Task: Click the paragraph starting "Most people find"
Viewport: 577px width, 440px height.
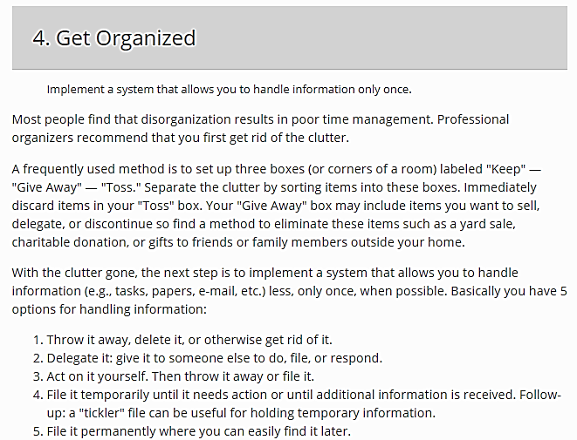Action: [x=260, y=128]
